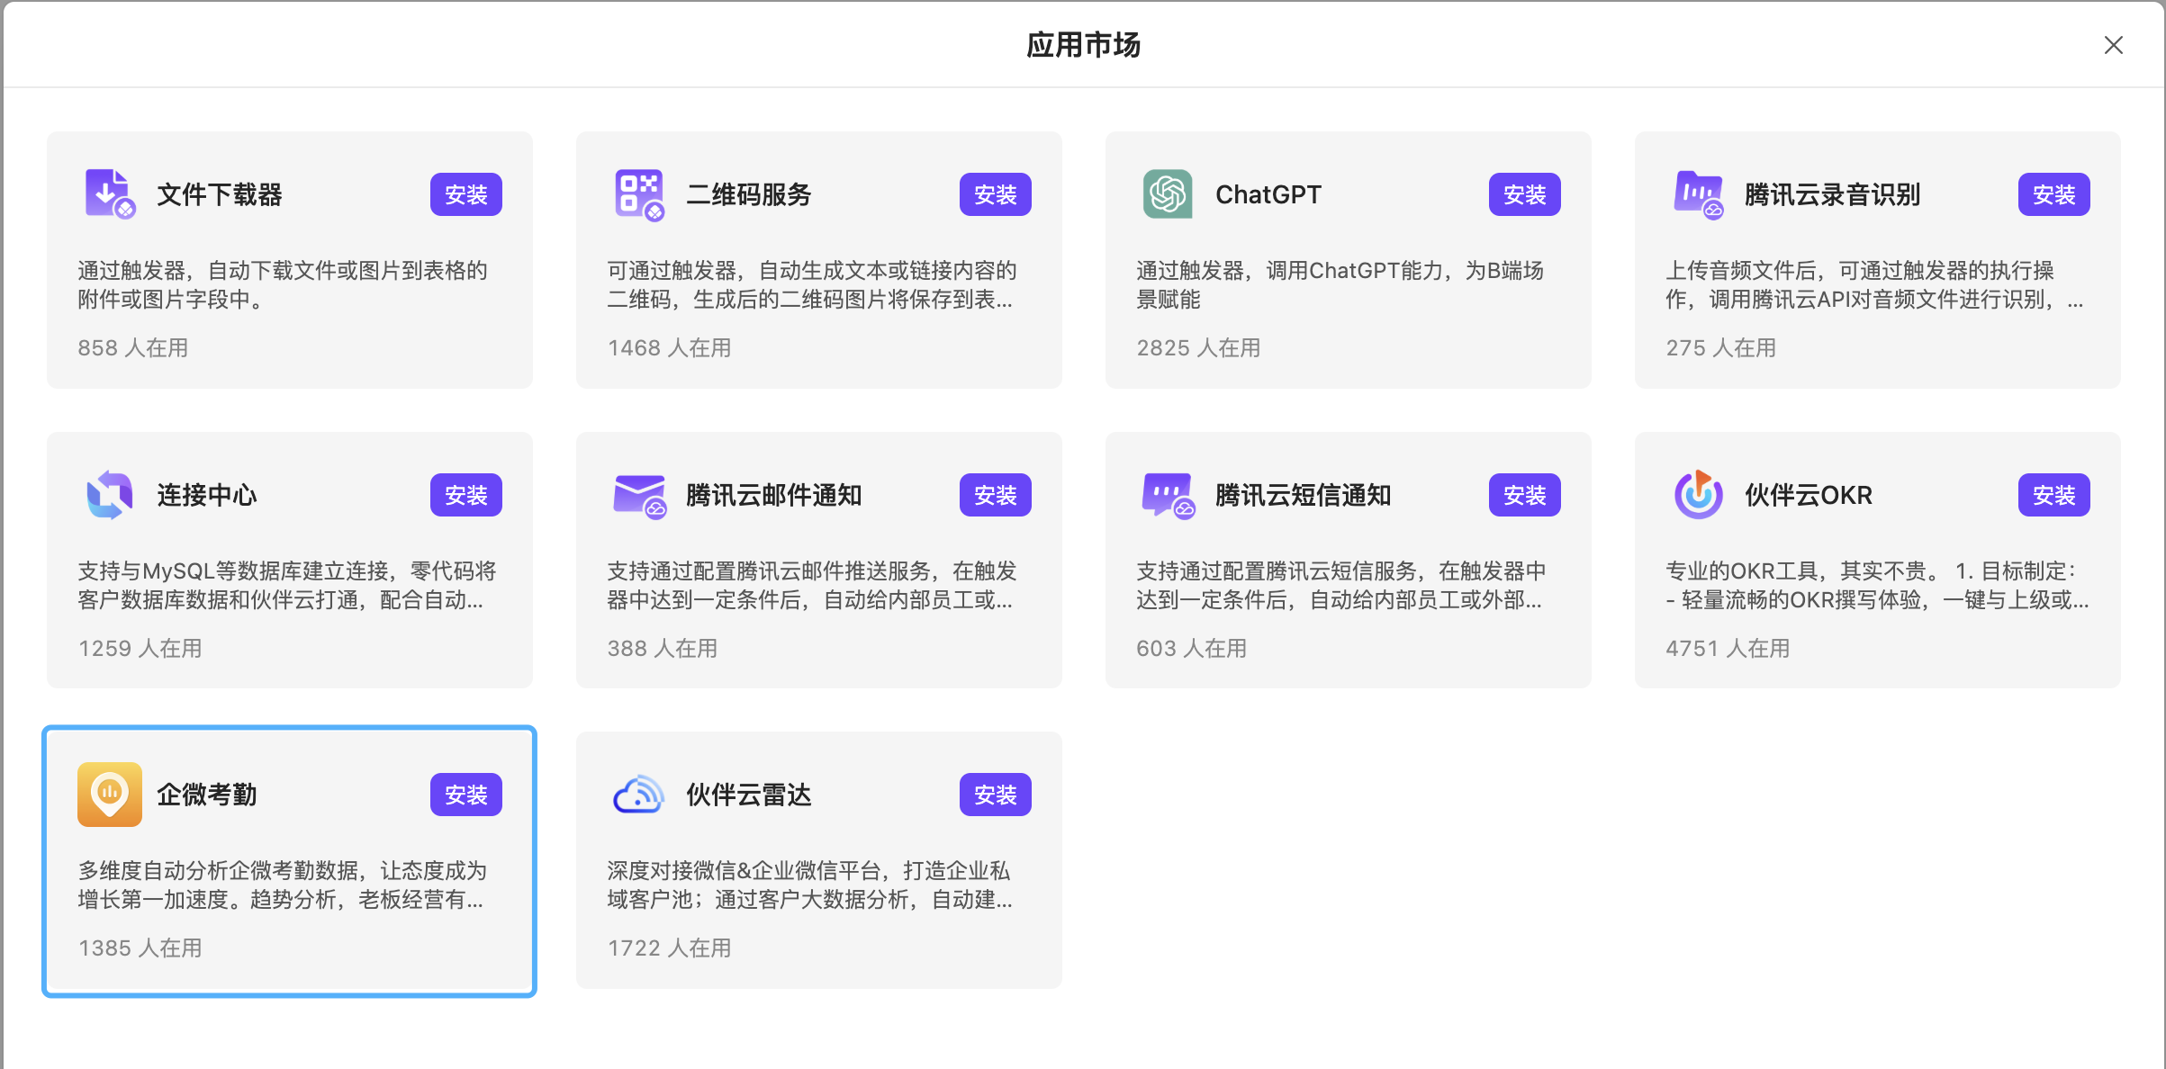Viewport: 2166px width, 1069px height.
Task: Select the 企微考勤 title
Action: point(207,795)
